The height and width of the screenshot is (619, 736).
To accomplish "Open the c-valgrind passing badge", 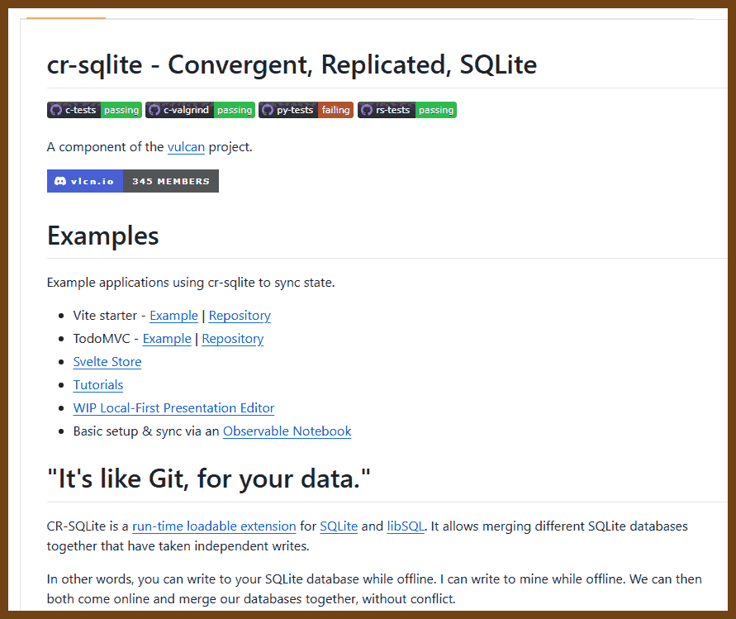I will (x=201, y=110).
